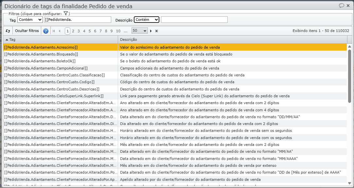Go to page 5 in pager
Viewport: 354px width, 188px height.
tap(90, 31)
